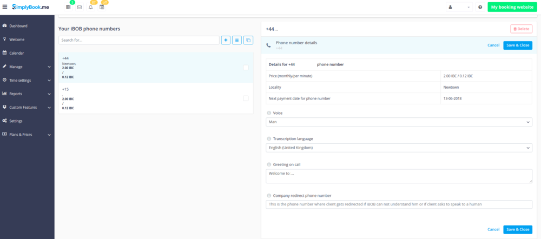Toggle the hamburger sidebar menu
The height and width of the screenshot is (239, 541).
[5, 7]
